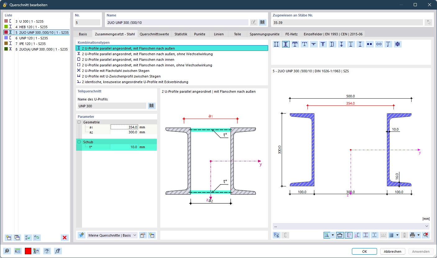Open the dropdown below the section preview
The image size is (437, 258).
point(351,226)
